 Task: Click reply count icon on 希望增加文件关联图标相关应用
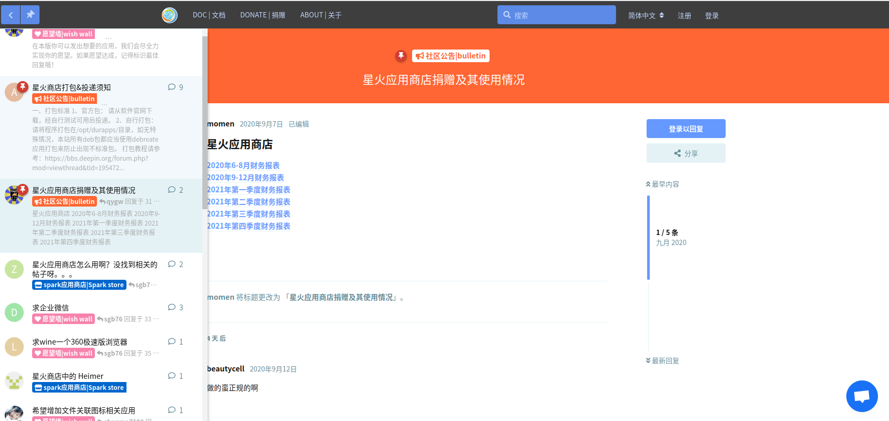click(175, 410)
